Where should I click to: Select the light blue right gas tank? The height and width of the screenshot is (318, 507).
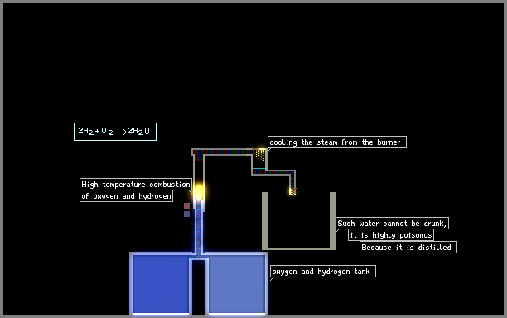[237, 284]
